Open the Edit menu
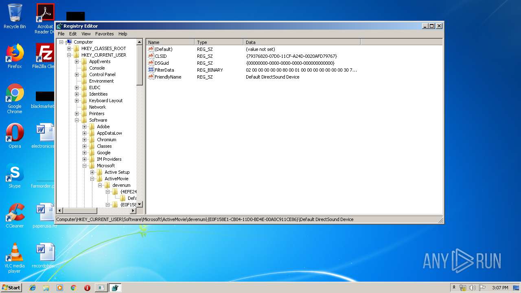This screenshot has height=293, width=521. click(73, 34)
